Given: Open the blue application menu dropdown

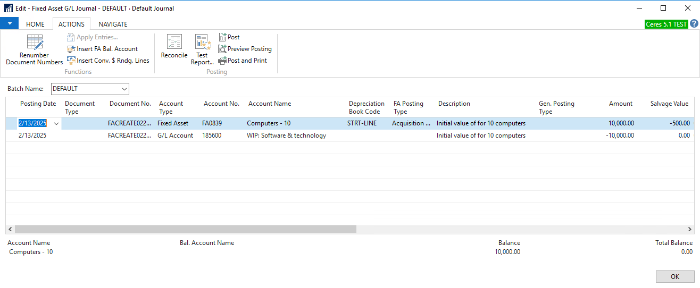Looking at the screenshot, I should (x=10, y=23).
